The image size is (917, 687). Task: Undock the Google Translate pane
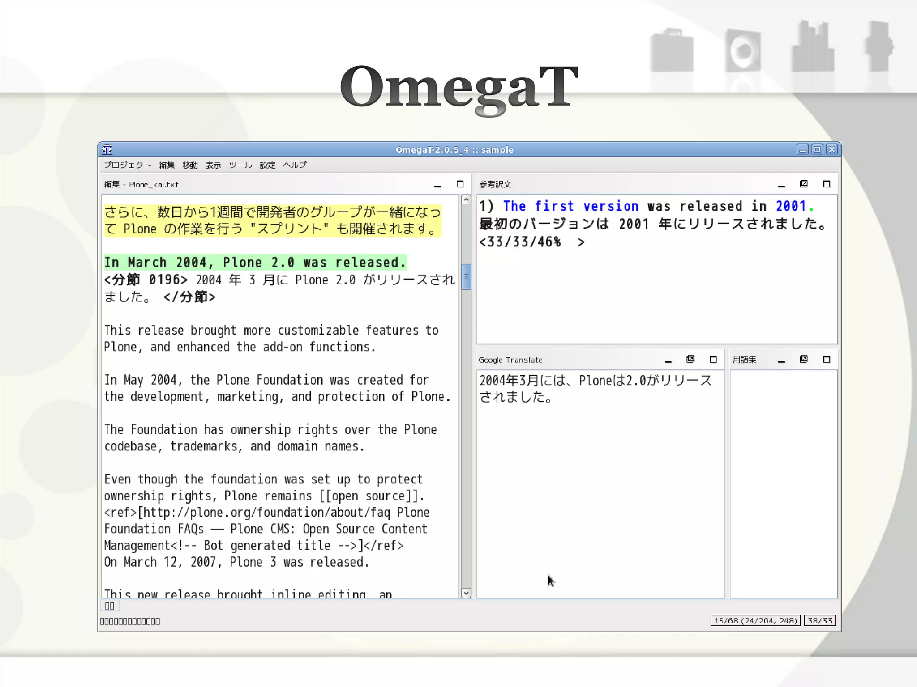(x=690, y=359)
